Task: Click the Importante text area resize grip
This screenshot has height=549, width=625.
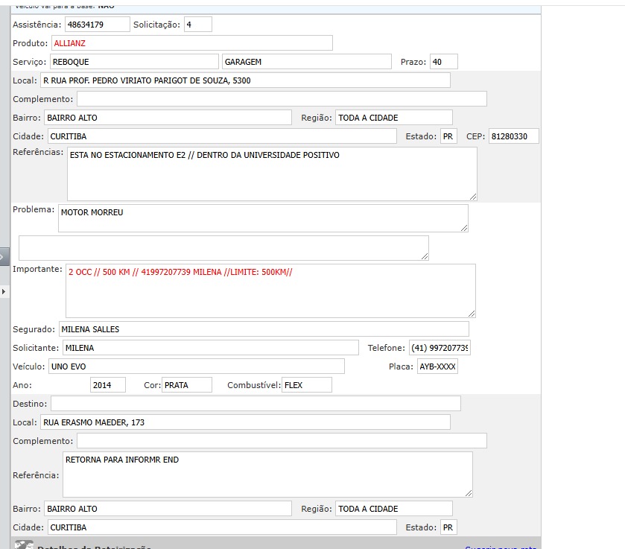Action: pyautogui.click(x=472, y=314)
